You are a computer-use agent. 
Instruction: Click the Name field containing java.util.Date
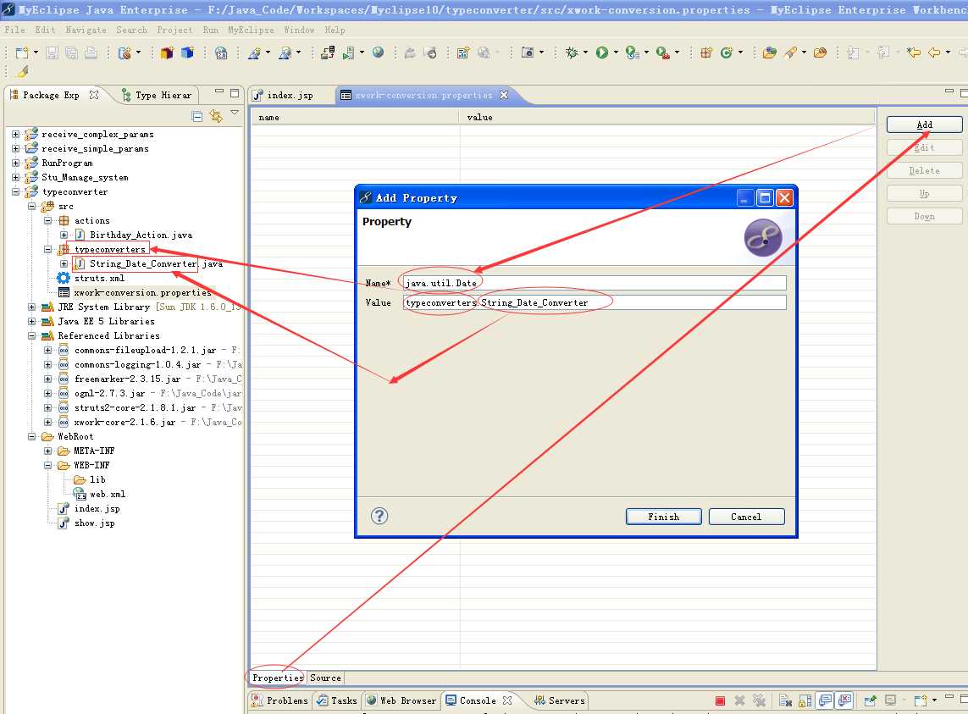click(x=595, y=283)
